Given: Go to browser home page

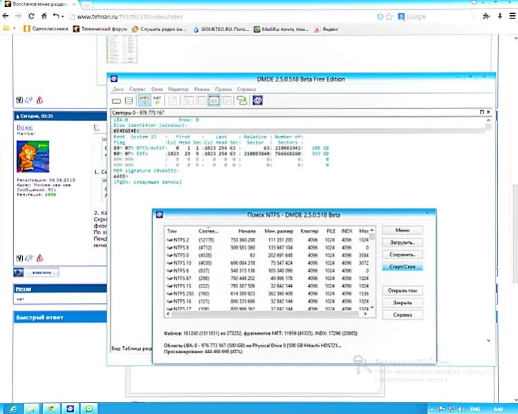Looking at the screenshot, I should 44,15.
